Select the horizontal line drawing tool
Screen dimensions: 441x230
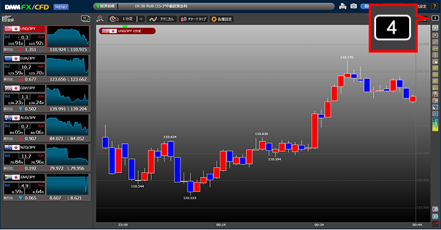click(435, 48)
